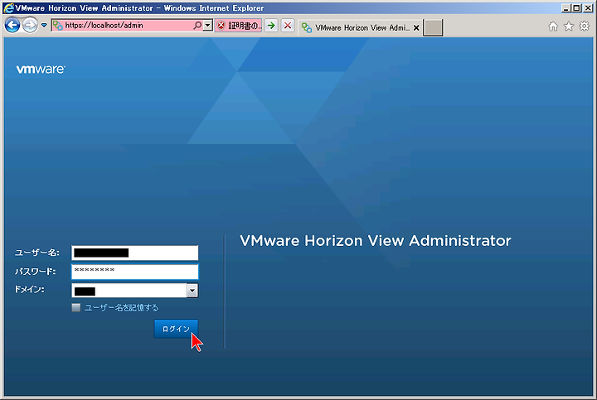Go back with the browser Back arrow
Viewport: 597px width, 400px height.
[x=12, y=26]
